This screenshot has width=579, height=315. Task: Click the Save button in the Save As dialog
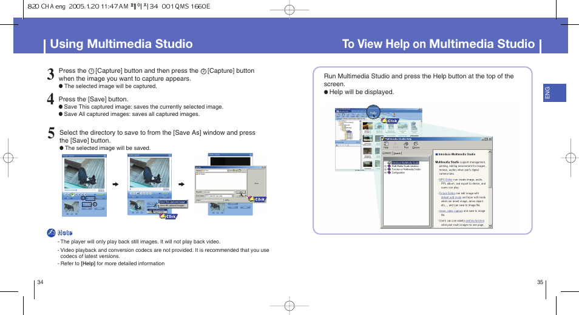(241, 192)
